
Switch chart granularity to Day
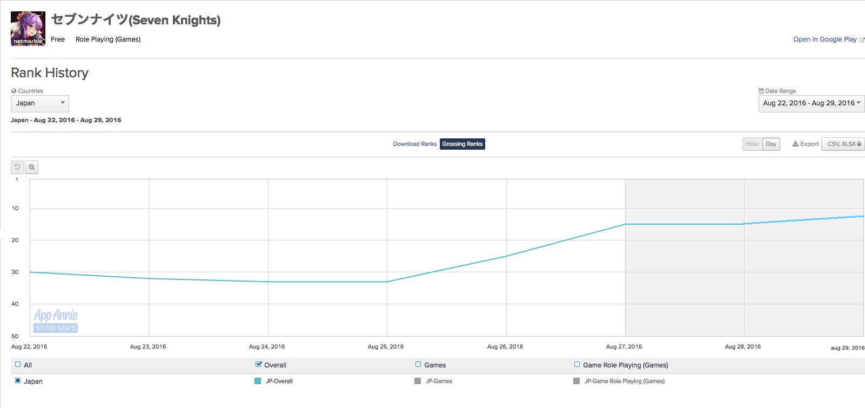[771, 144]
